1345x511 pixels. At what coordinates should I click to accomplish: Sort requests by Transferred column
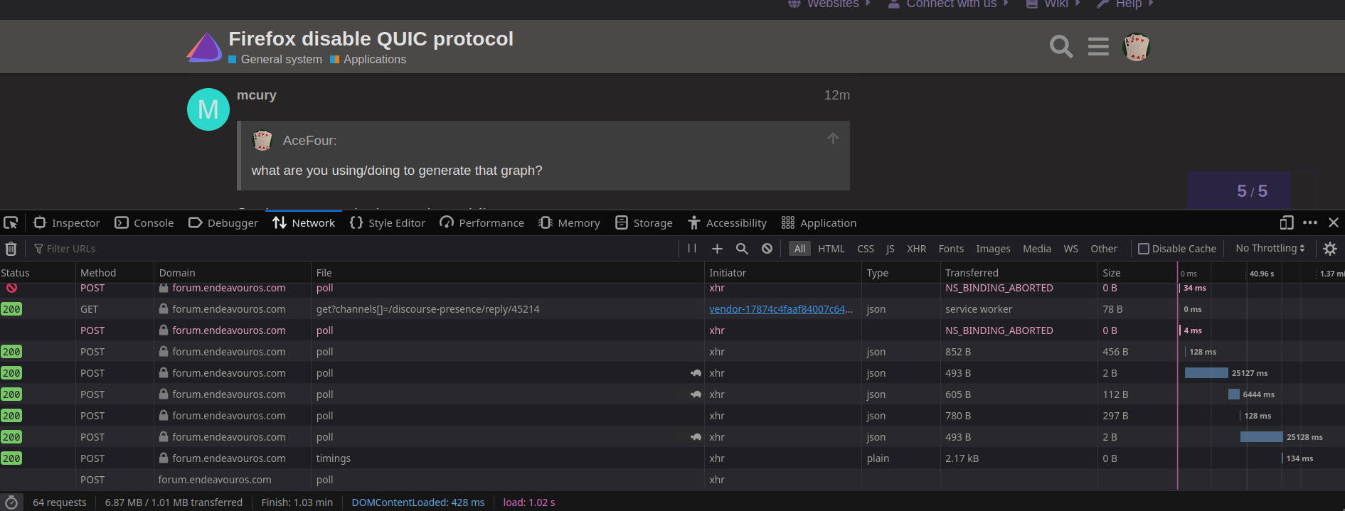1019,273
